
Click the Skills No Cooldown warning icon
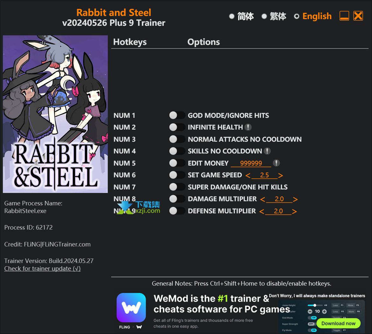[x=267, y=151]
